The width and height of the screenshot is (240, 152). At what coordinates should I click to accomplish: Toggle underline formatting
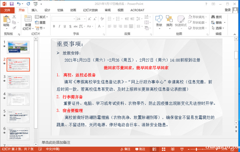[x=65, y=26]
